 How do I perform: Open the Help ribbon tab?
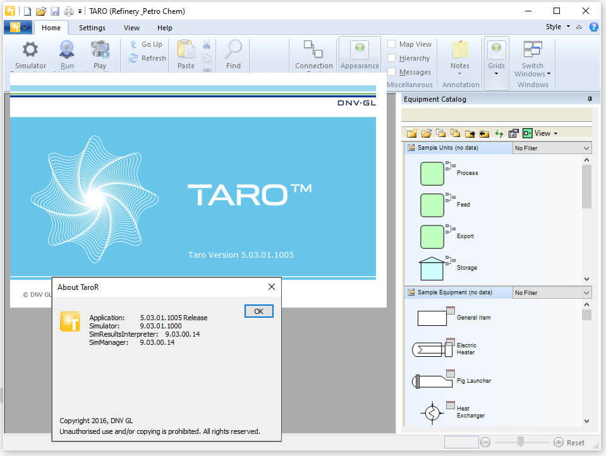tap(164, 28)
